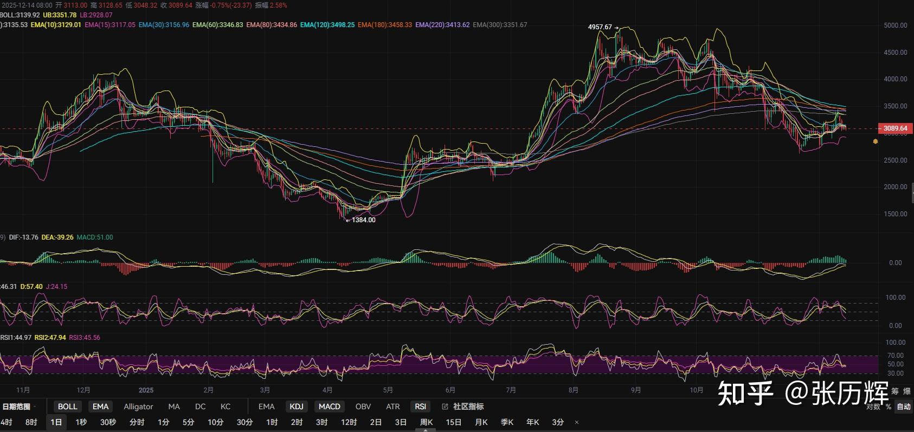Toggle the BOLL overlay indicator
914x432 pixels.
(68, 407)
